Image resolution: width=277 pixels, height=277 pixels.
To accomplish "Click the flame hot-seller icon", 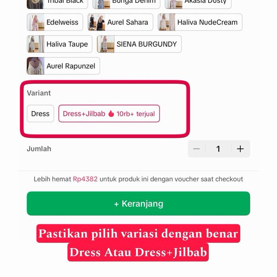I will tap(111, 114).
